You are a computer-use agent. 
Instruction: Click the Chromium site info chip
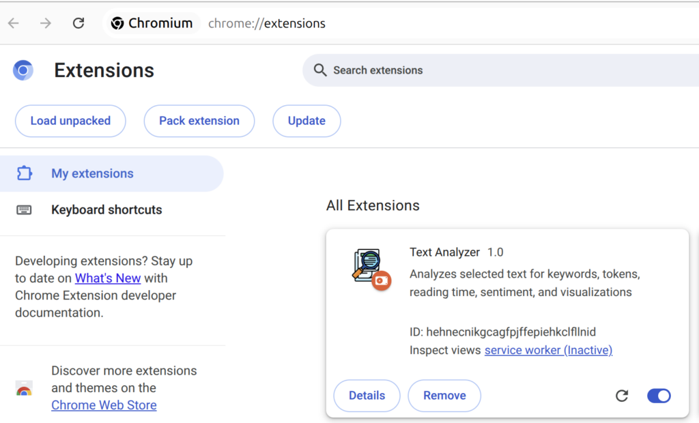[152, 23]
